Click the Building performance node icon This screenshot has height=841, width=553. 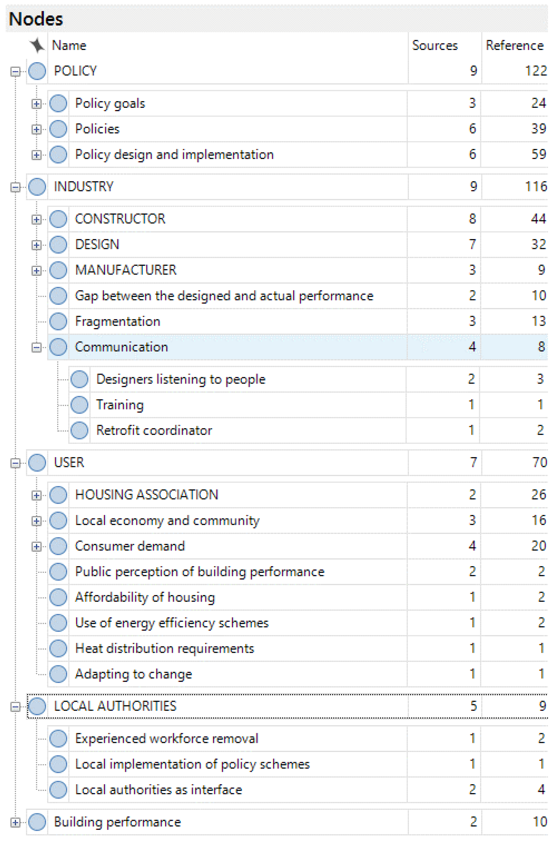click(37, 822)
